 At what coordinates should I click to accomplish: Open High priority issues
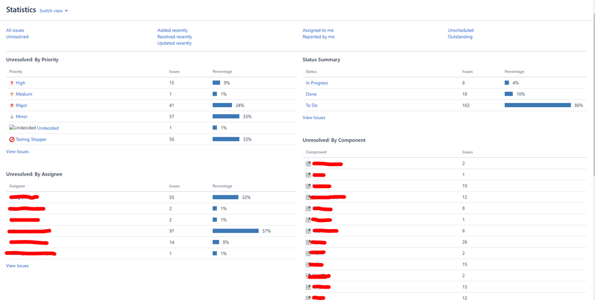pyautogui.click(x=20, y=83)
